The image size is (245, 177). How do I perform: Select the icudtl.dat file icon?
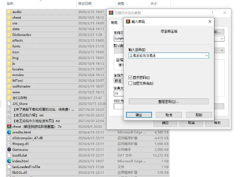(x=9, y=155)
